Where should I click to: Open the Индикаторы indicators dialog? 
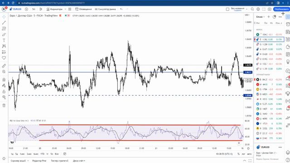54,9
